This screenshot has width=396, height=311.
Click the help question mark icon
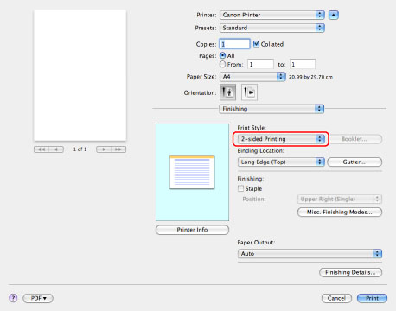13,298
